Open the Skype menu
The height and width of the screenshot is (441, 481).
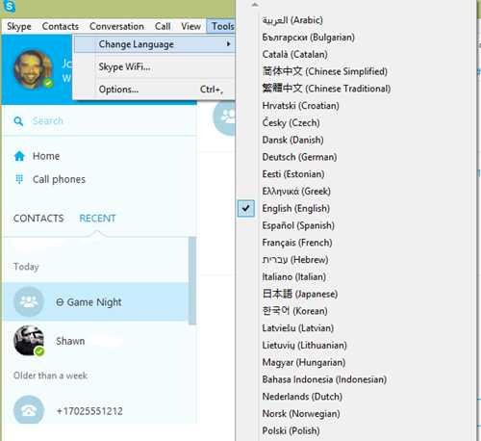(x=19, y=26)
